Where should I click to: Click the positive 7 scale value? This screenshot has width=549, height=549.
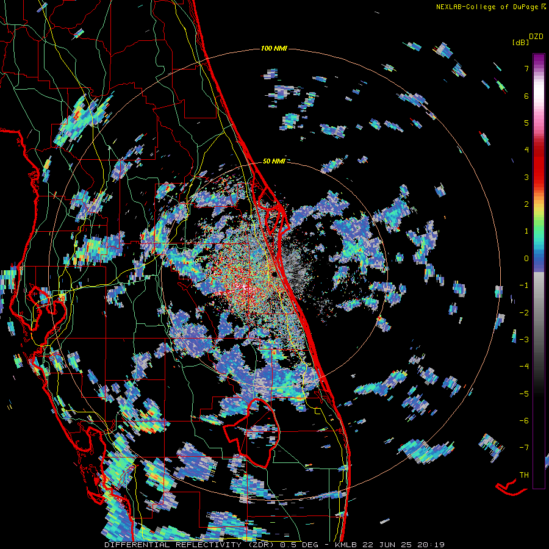526,68
